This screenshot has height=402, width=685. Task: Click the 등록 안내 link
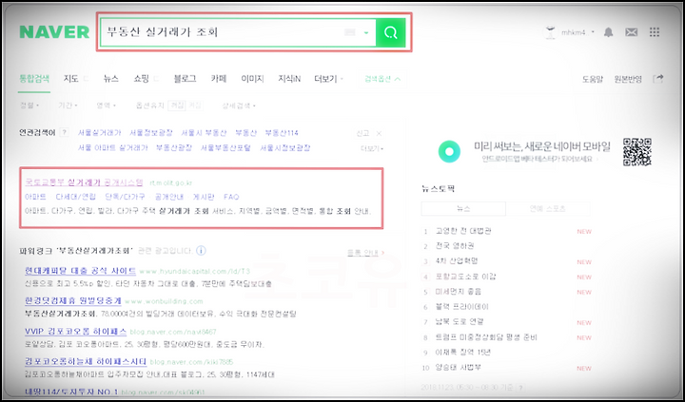pos(365,253)
